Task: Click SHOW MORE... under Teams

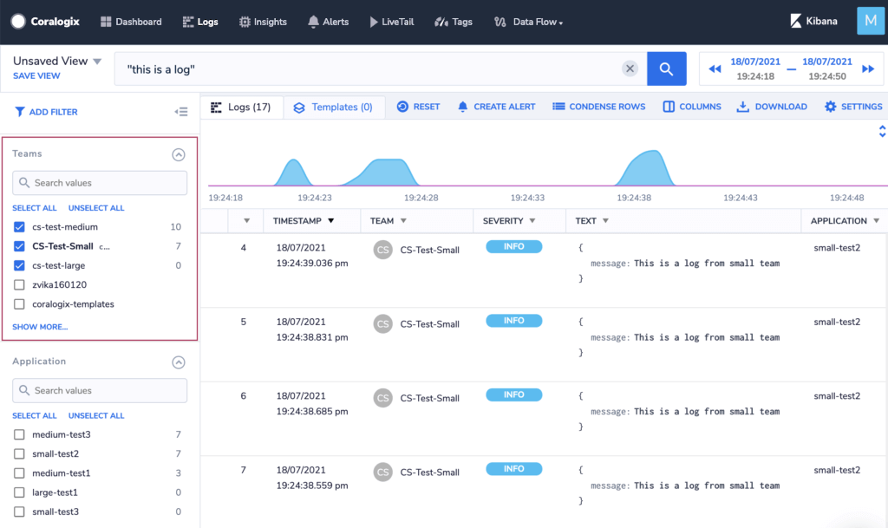Action: click(x=40, y=327)
